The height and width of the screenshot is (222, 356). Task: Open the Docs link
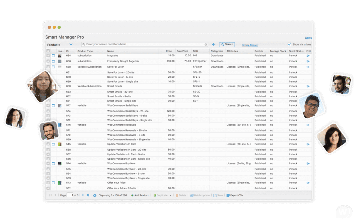click(308, 37)
